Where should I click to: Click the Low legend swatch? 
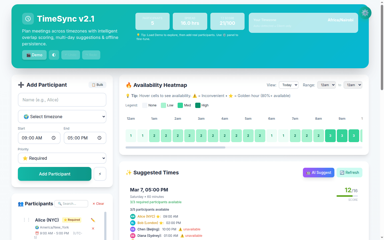(x=163, y=105)
